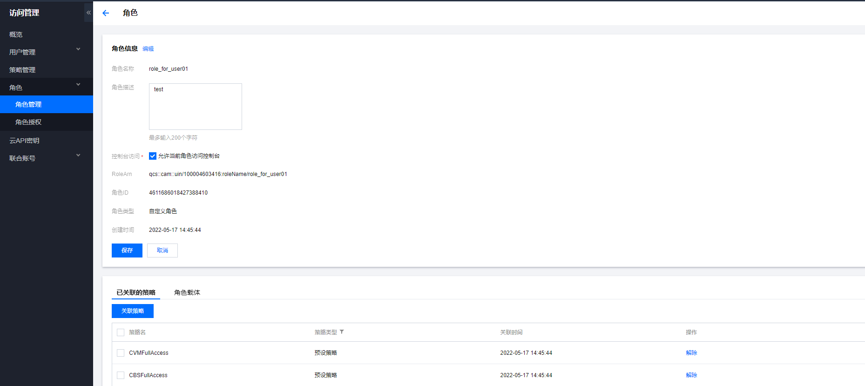Collapse the sidebar with the double-chevron icon
The height and width of the screenshot is (386, 865).
tap(88, 13)
